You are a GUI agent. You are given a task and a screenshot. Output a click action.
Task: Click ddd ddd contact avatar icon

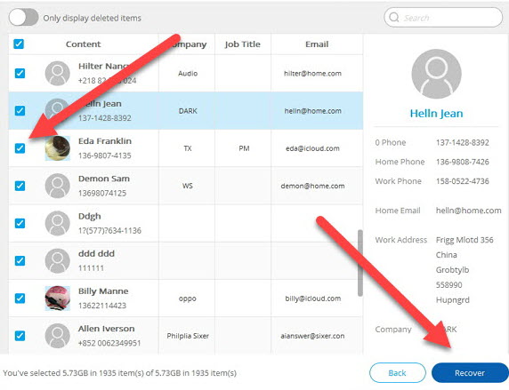pos(58,261)
